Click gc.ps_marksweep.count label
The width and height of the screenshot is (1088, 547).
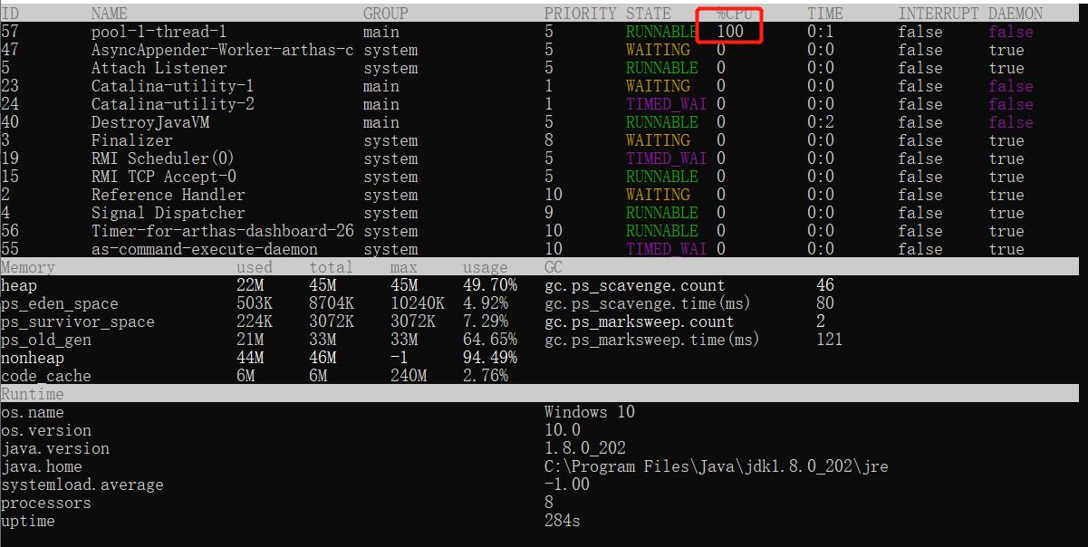click(640, 321)
